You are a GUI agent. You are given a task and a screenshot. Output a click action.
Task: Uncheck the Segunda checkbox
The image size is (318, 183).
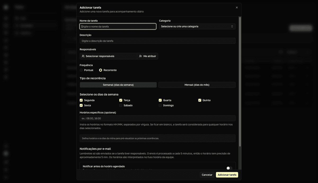click(x=81, y=100)
